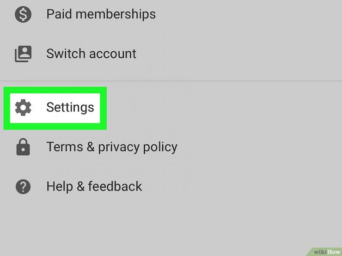Click the ampersand in Help & feedback
342x256 pixels.
pos(80,186)
